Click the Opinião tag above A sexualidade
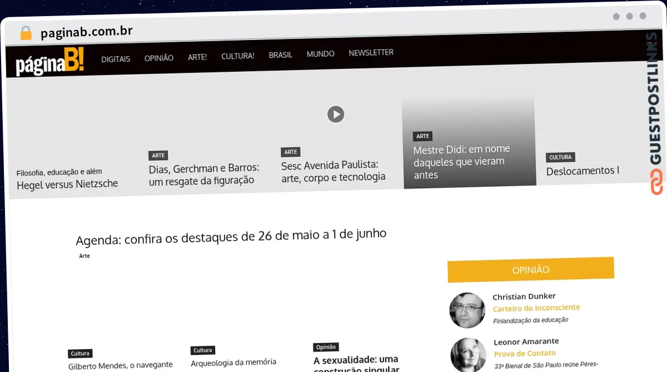Screen dimensions: 667x372 click(326, 347)
